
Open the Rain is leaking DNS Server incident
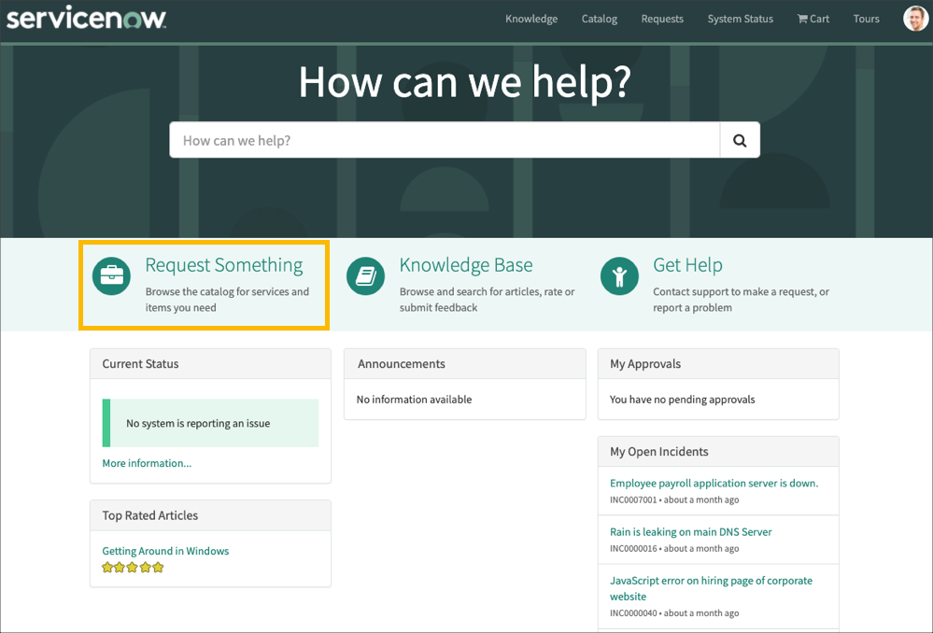tap(691, 531)
